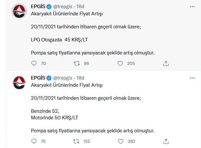Retweet the LPG Otogazda price tweet
201x148 pixels.
coord(77,63)
